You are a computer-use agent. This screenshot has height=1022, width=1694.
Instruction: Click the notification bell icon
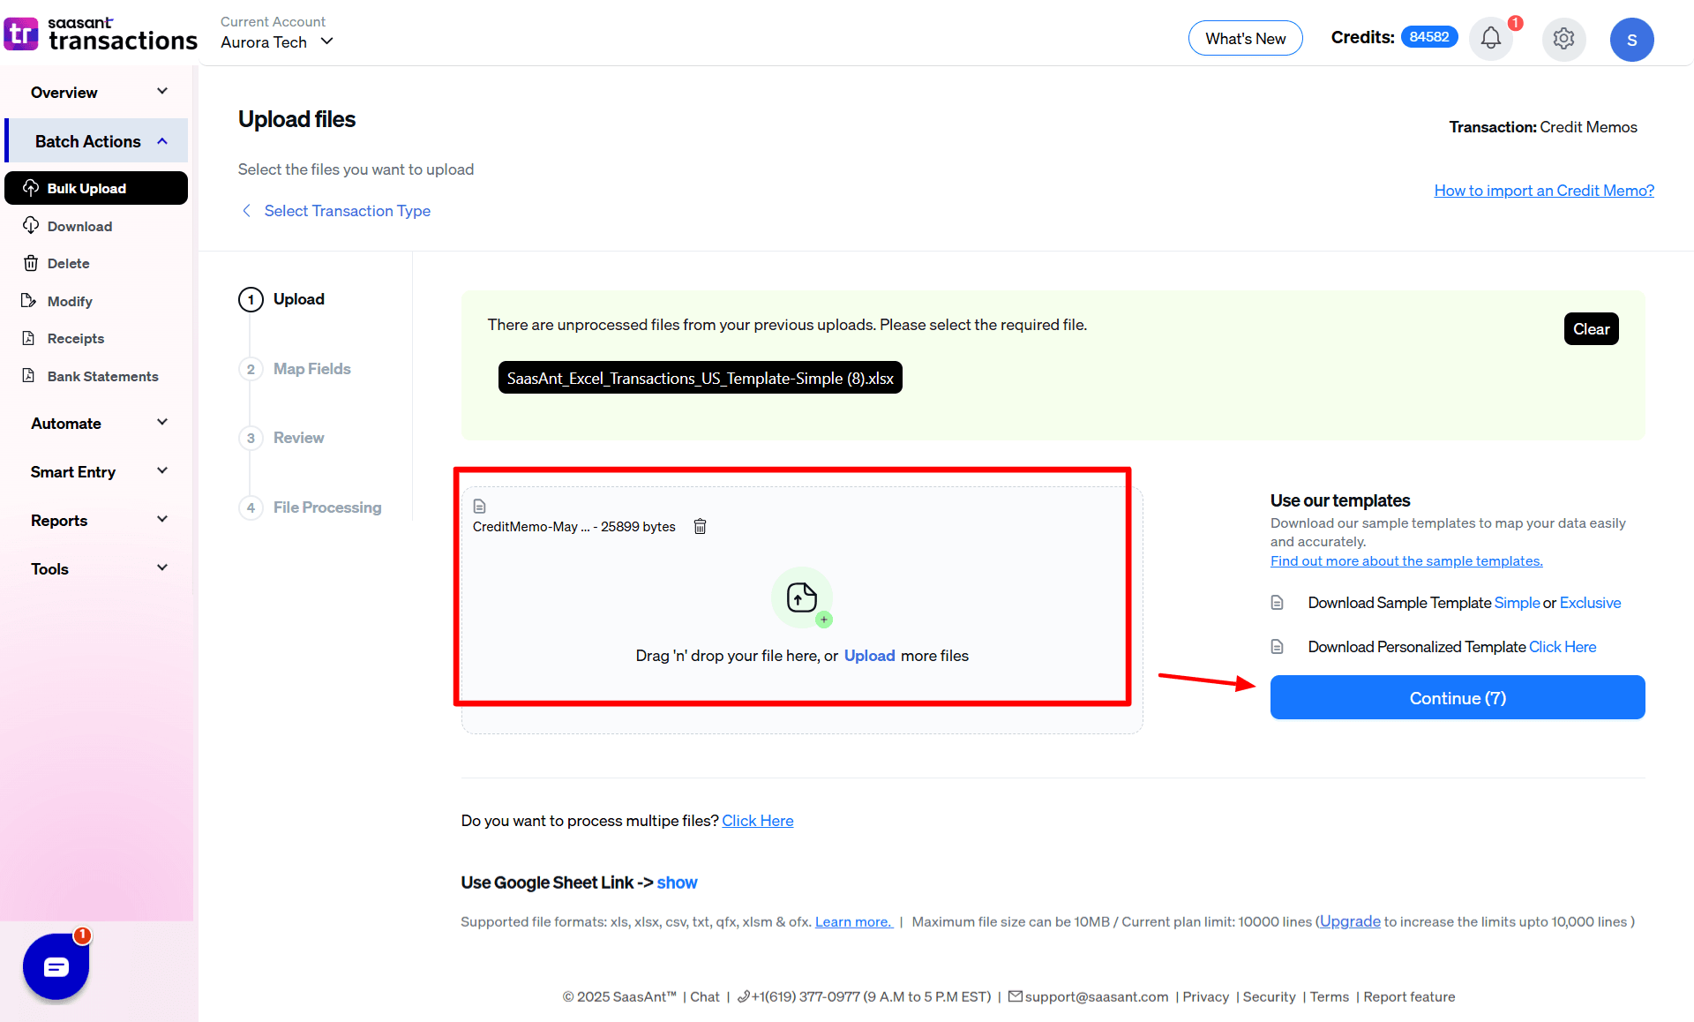(1490, 39)
